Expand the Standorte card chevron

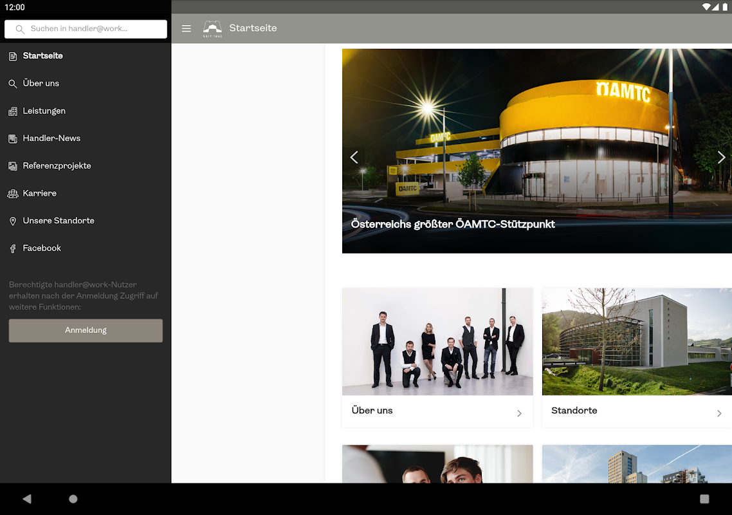pos(719,413)
